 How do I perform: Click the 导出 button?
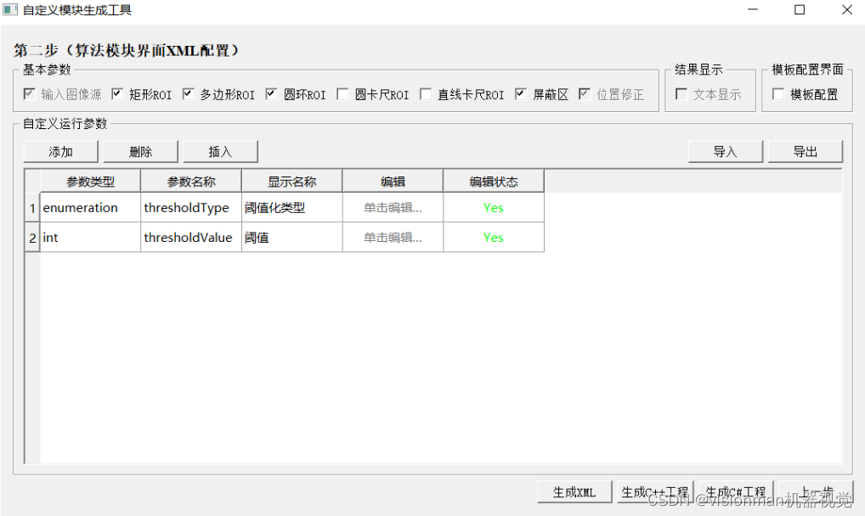[805, 150]
